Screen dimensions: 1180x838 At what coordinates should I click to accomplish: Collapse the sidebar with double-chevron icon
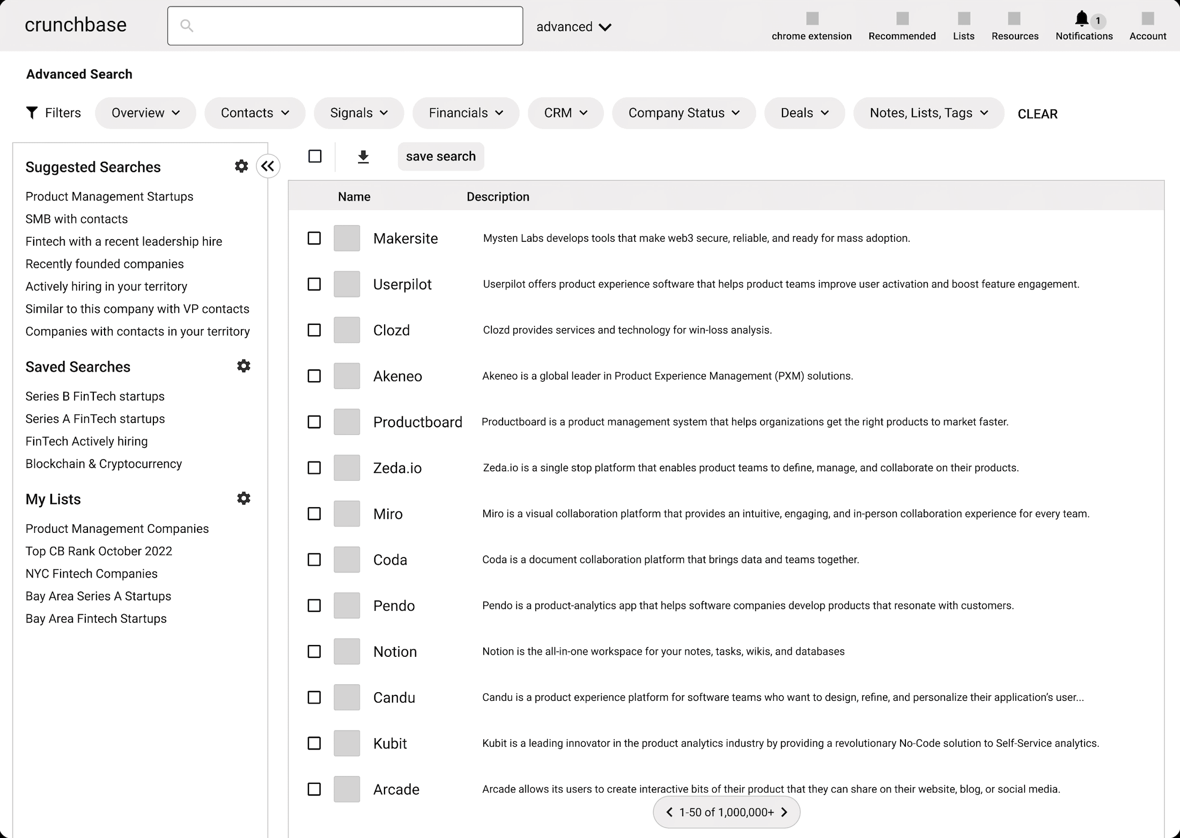268,166
